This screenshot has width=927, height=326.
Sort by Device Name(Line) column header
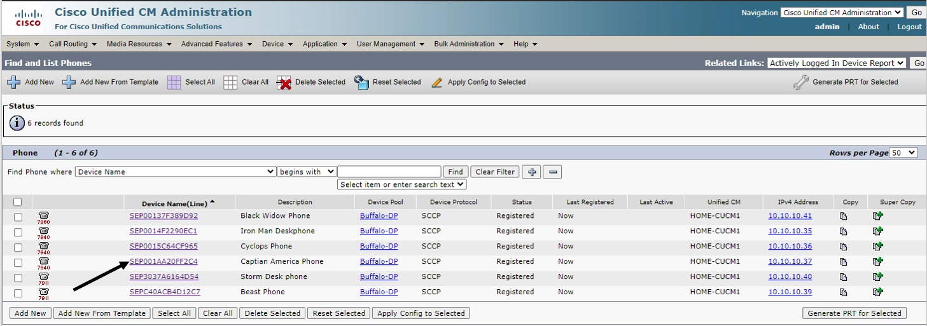pos(174,203)
